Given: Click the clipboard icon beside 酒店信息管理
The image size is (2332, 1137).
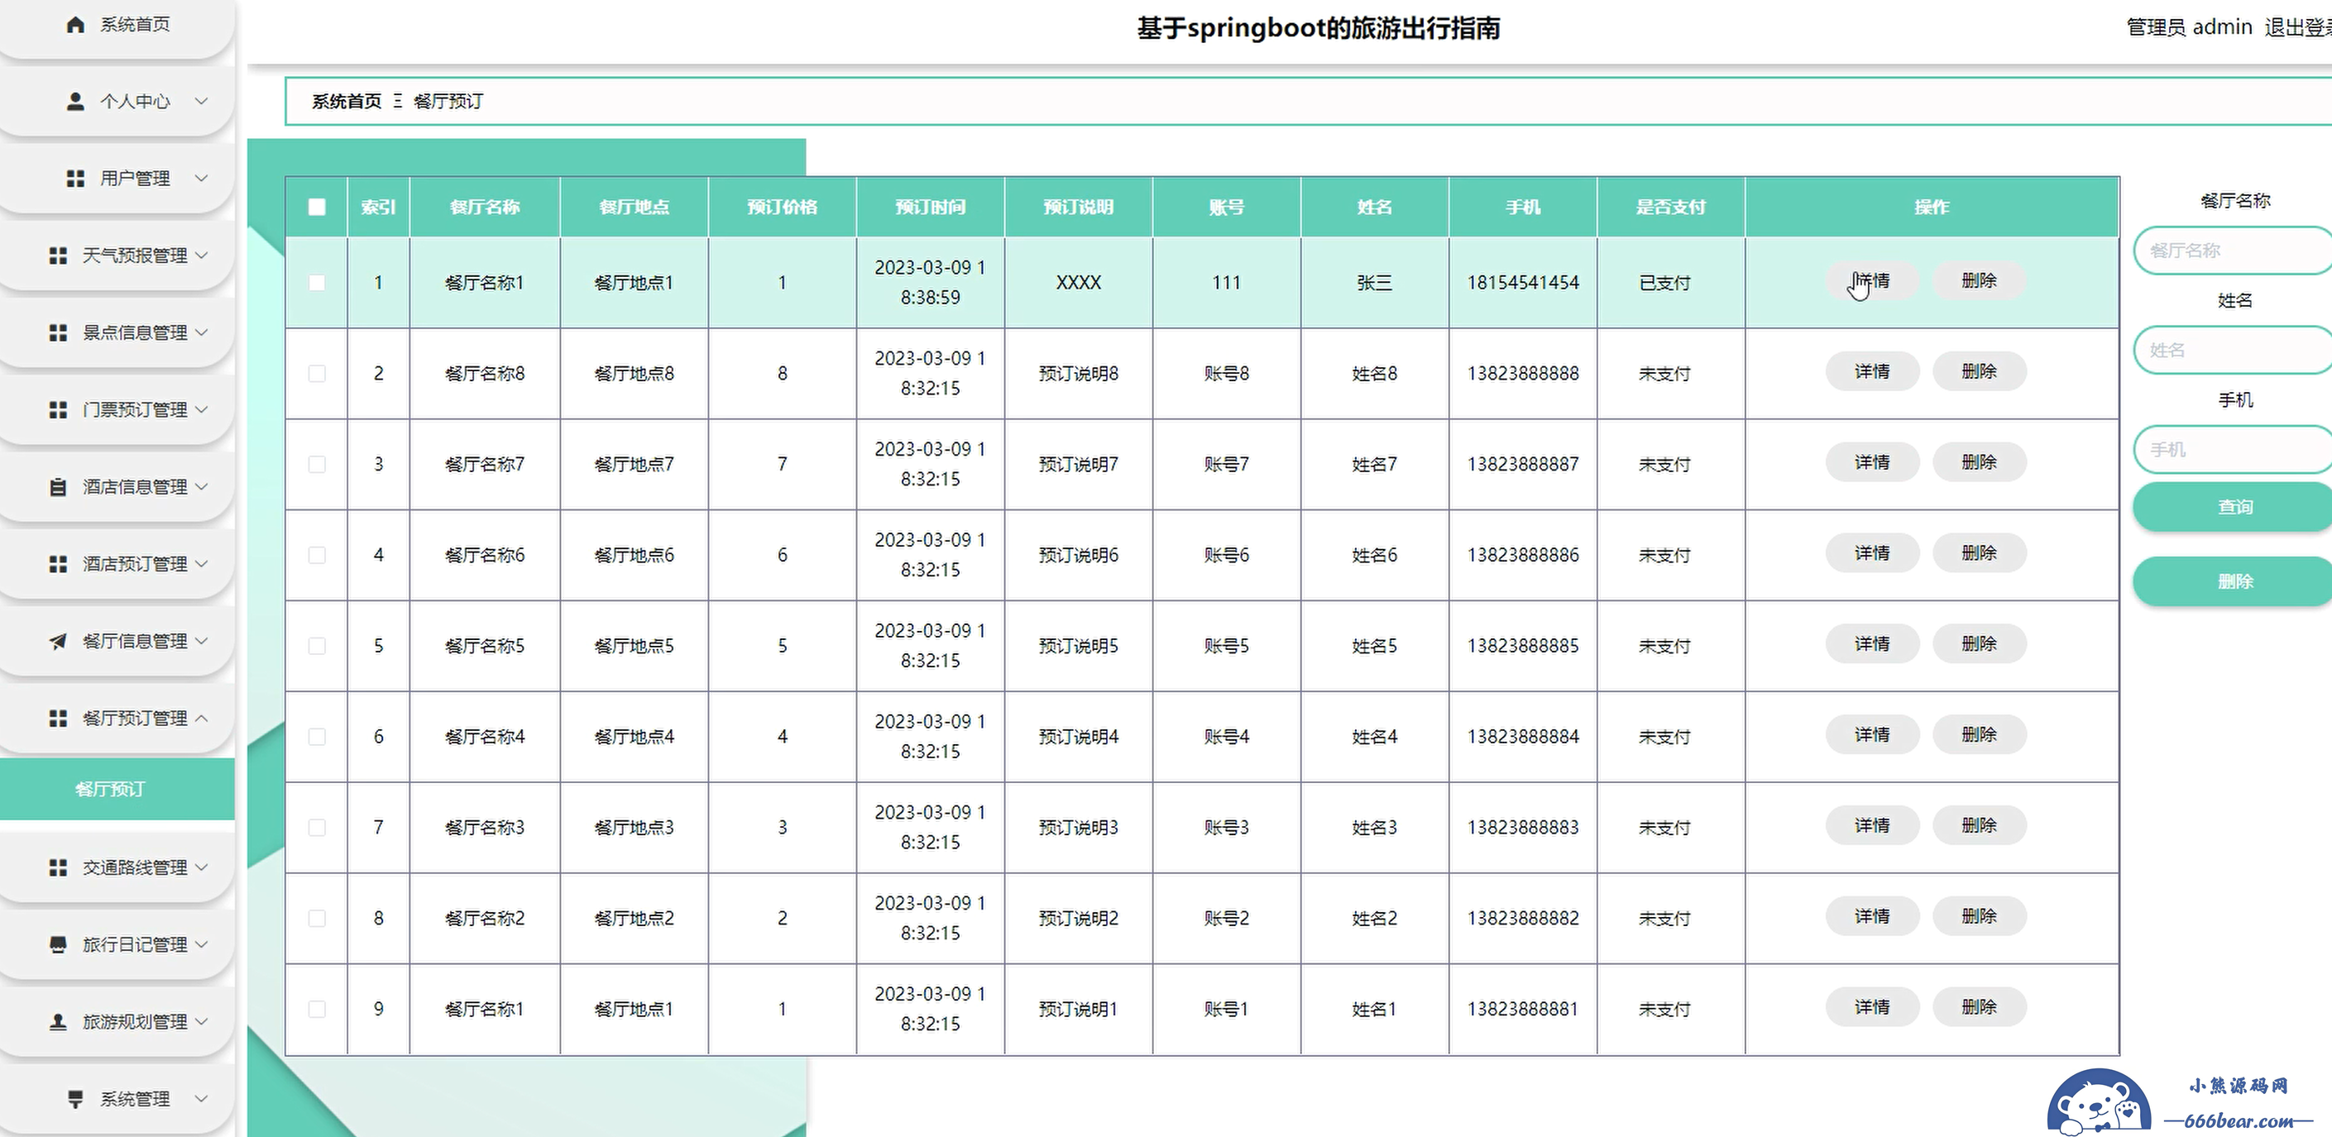Looking at the screenshot, I should click(x=58, y=487).
